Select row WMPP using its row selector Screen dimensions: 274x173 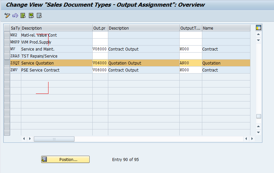click(7, 42)
